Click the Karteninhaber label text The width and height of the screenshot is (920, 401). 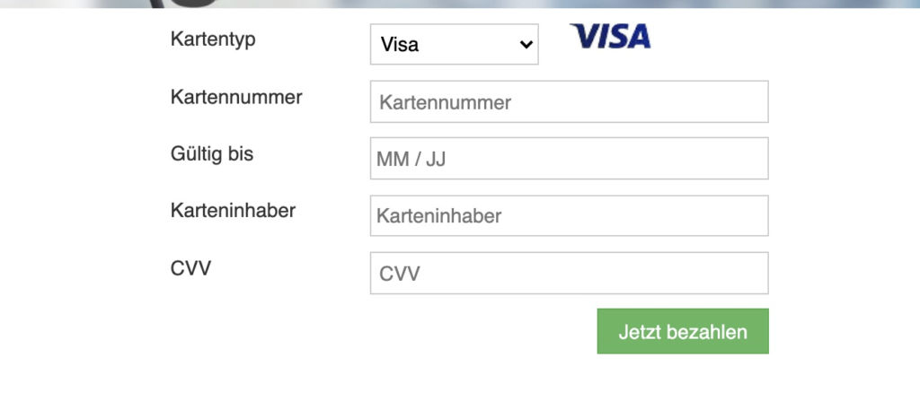coord(233,211)
